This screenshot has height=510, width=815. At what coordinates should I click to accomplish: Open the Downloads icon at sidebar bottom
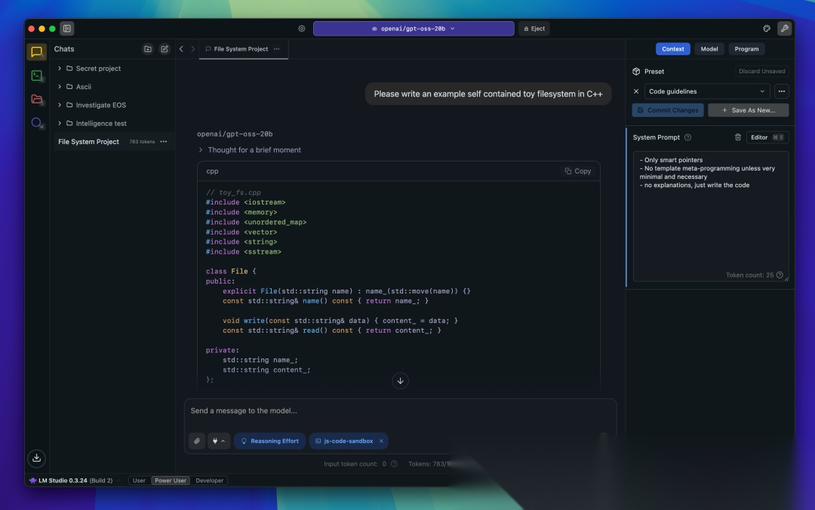36,458
